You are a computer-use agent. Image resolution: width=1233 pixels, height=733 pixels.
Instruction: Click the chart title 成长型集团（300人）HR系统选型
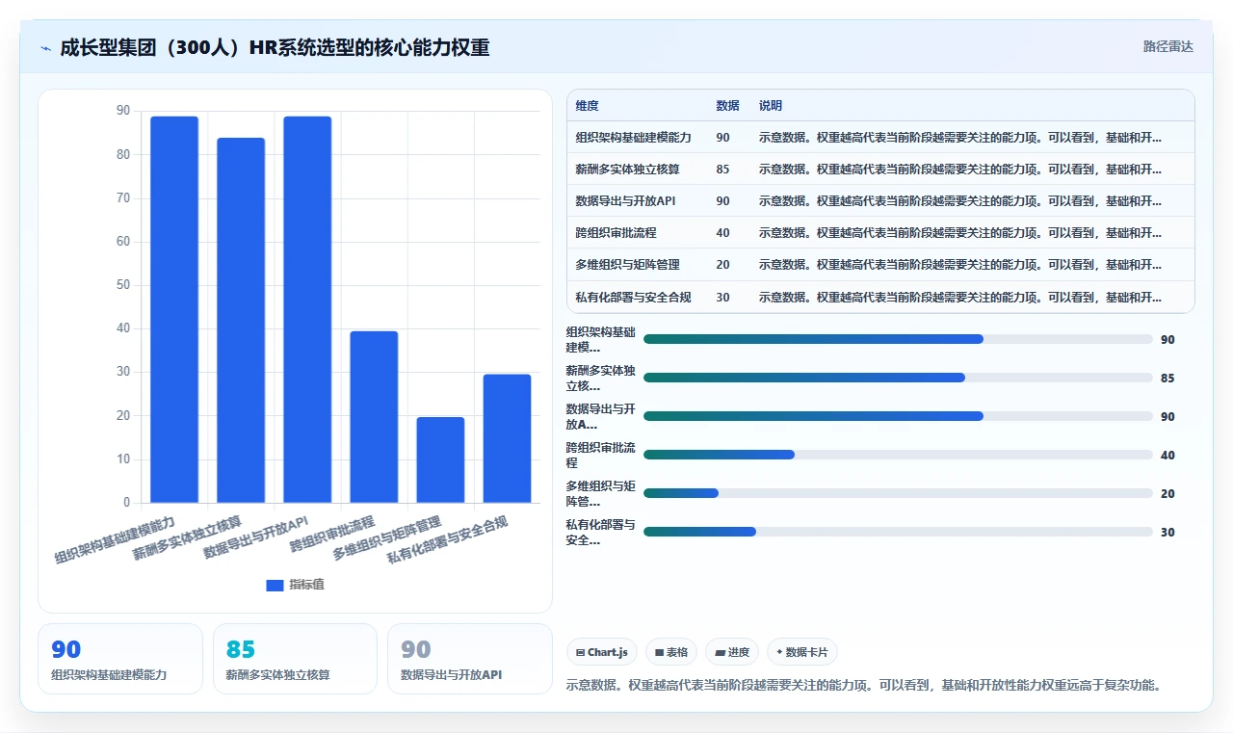coord(275,47)
